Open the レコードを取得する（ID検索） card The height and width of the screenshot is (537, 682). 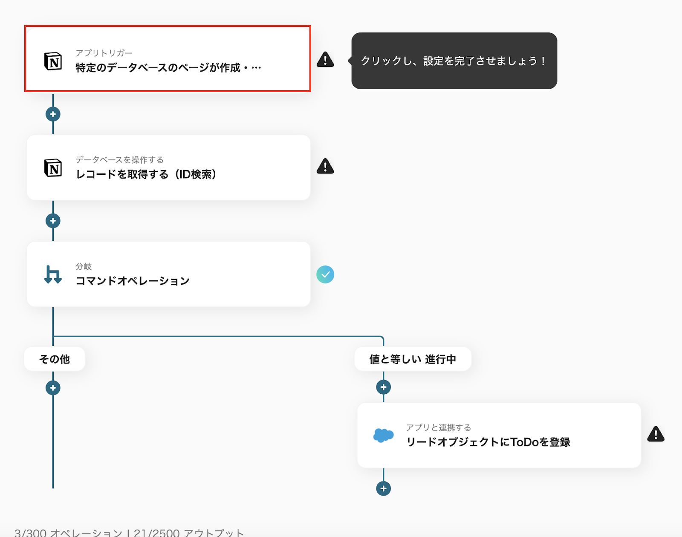click(168, 167)
